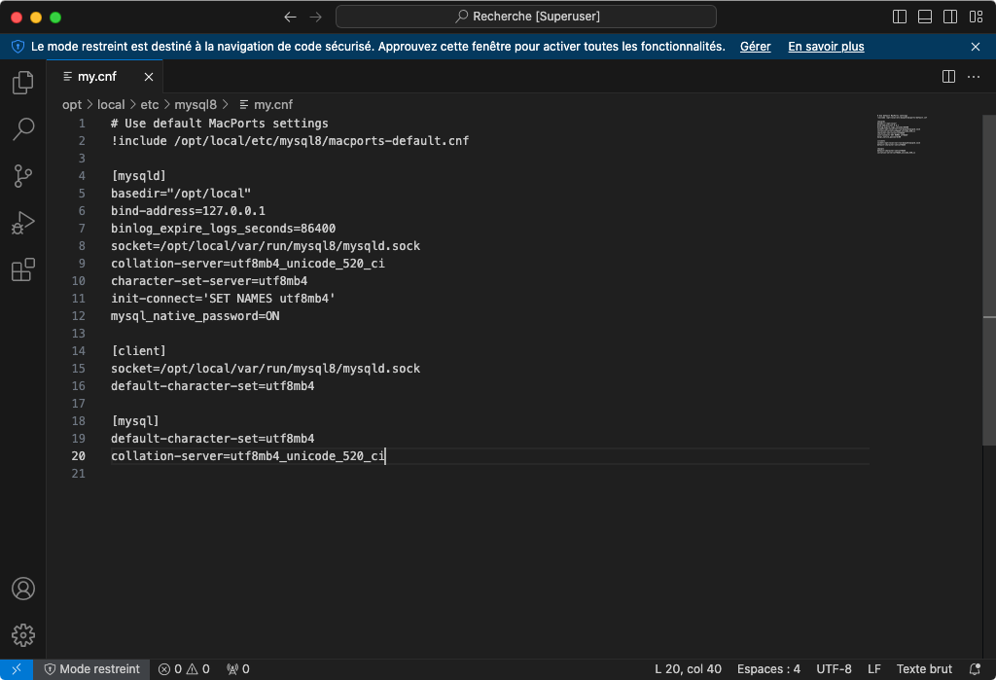
Task: Open the Run and Debug view
Action: [x=23, y=223]
